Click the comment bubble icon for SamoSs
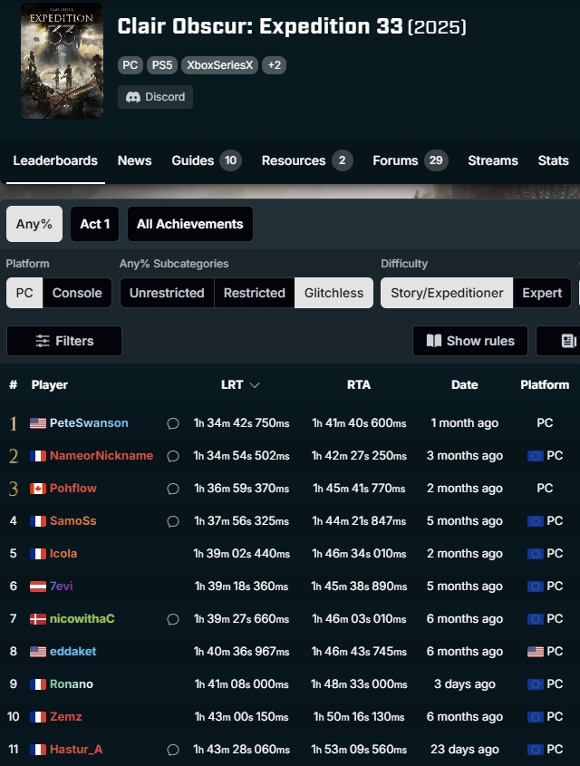Viewport: 580px width, 766px height. point(173,521)
